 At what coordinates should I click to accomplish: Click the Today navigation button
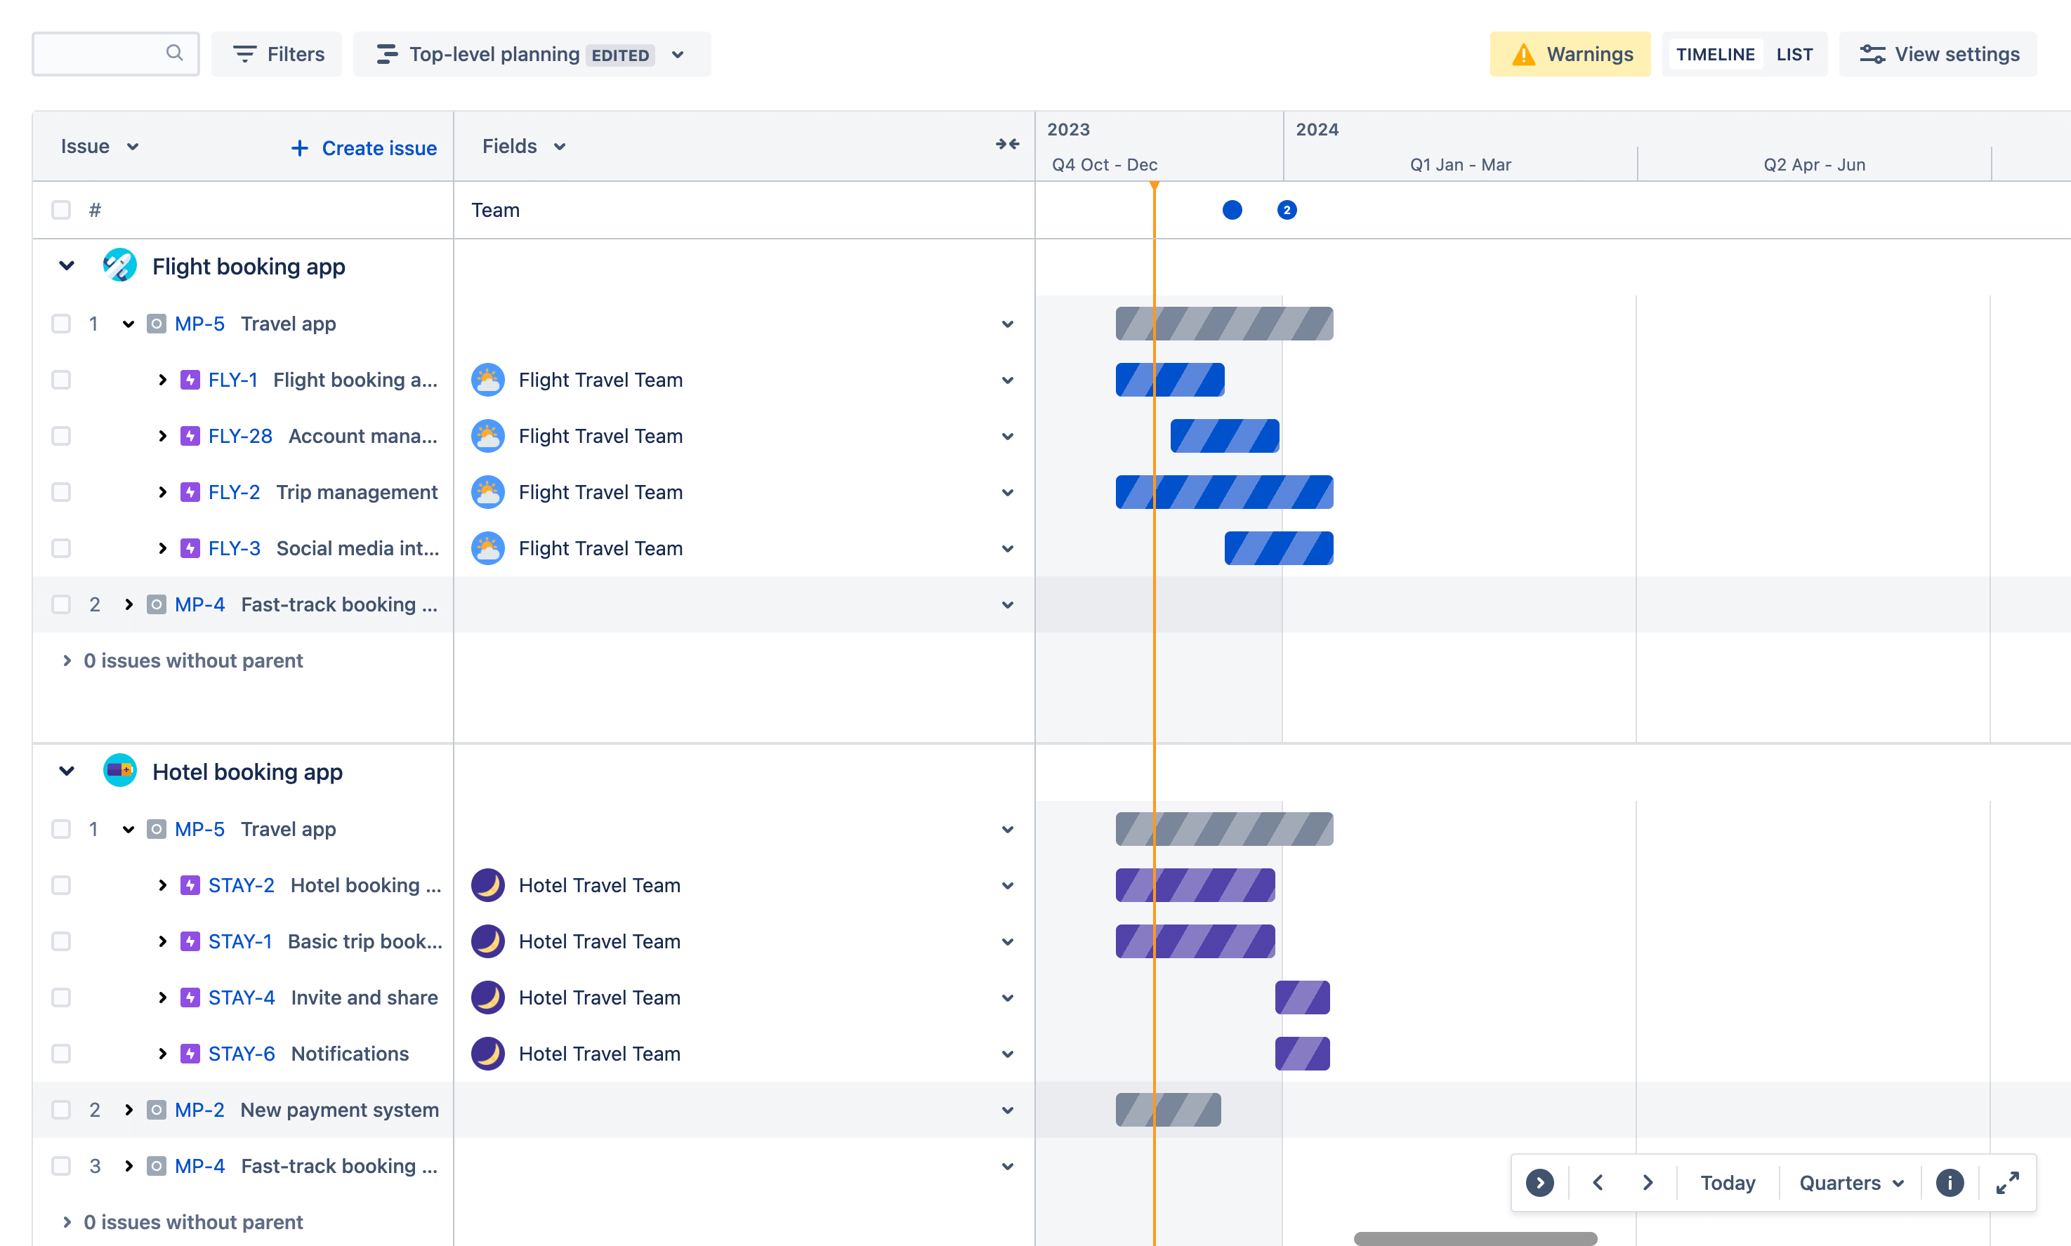click(1726, 1179)
